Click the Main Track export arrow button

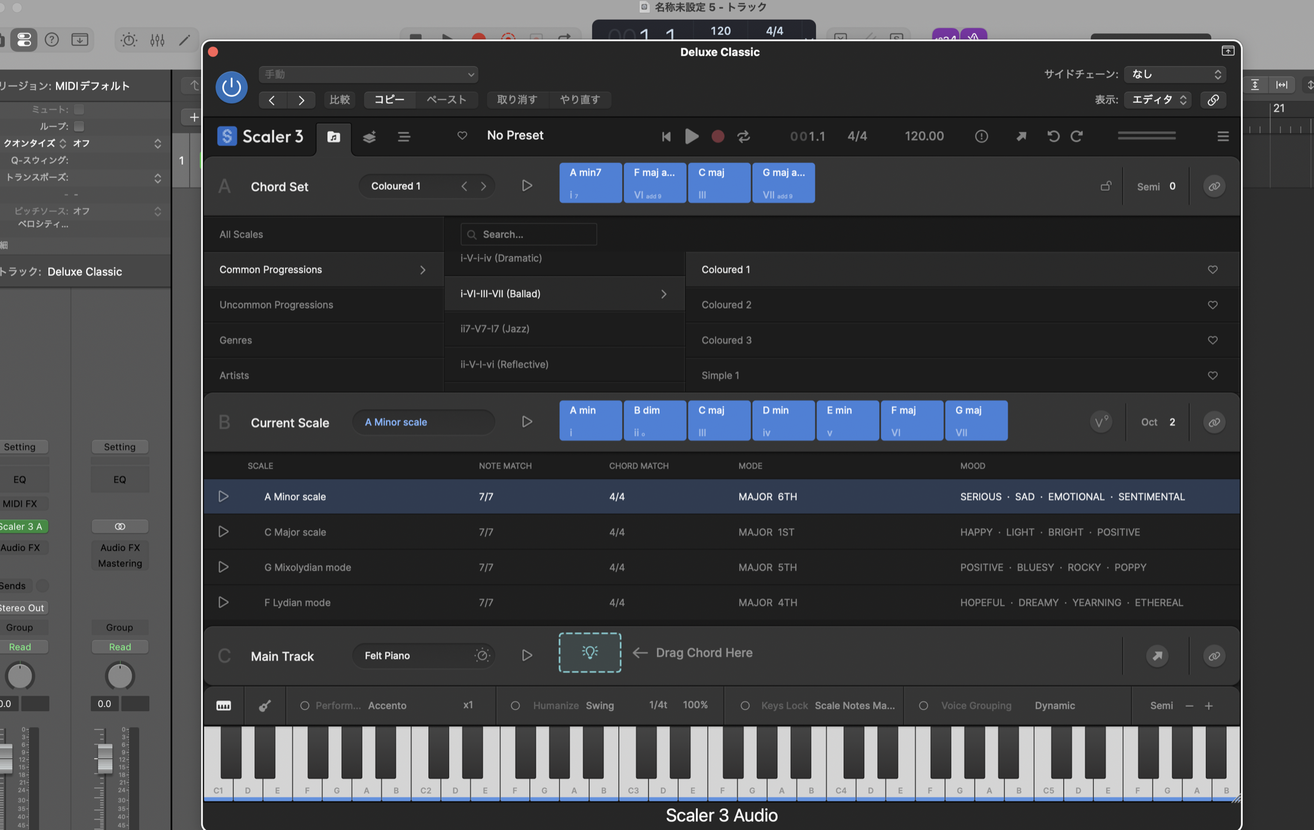tap(1158, 656)
